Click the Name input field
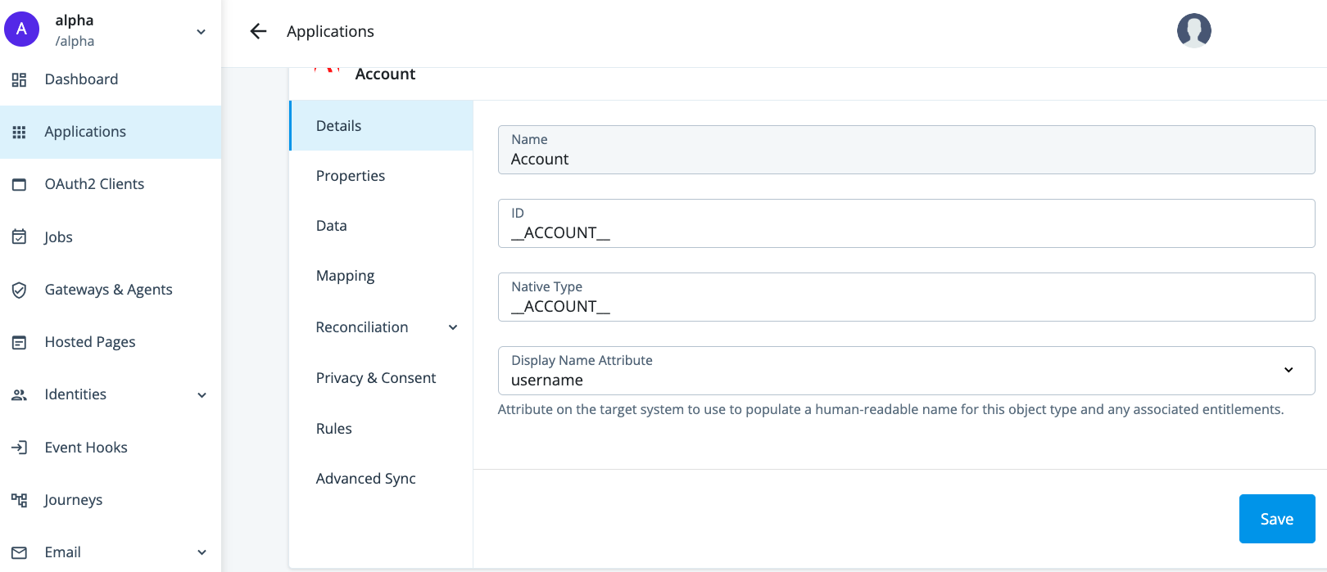The width and height of the screenshot is (1327, 572). 906,150
